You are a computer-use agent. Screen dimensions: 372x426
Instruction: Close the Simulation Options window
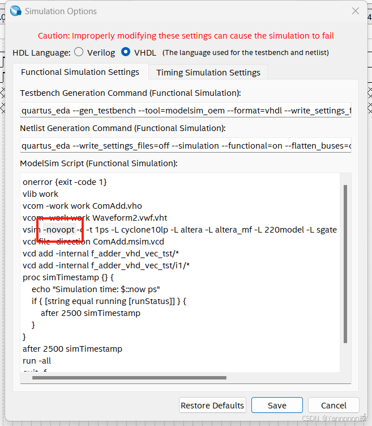coord(356,11)
